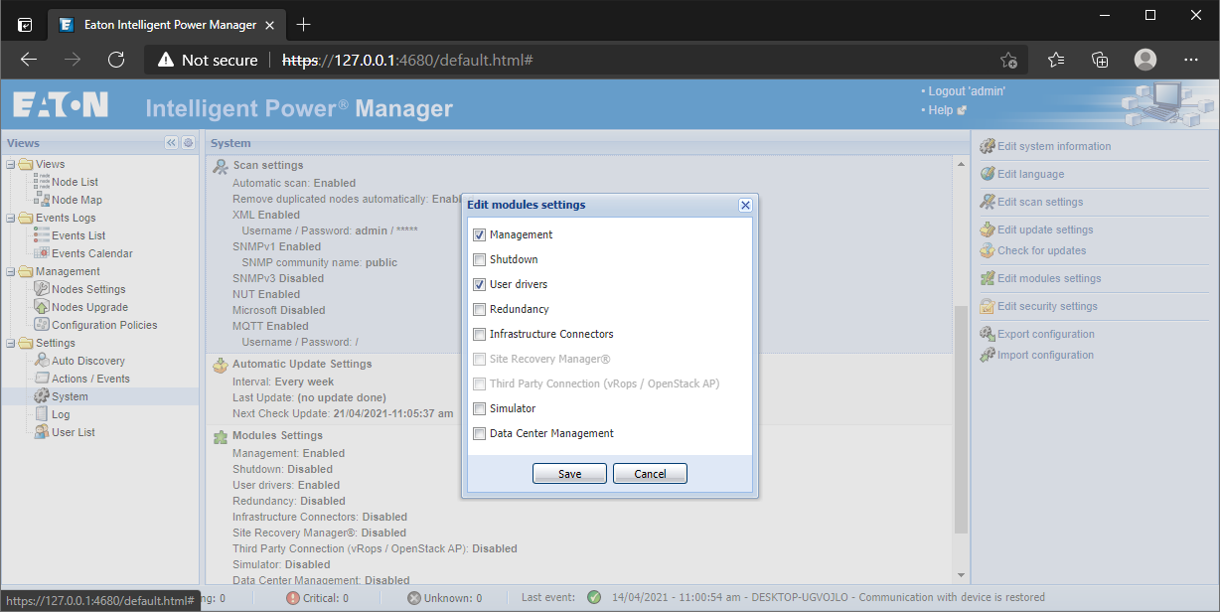Click the Export configuration icon
This screenshot has width=1220, height=612.
[988, 334]
